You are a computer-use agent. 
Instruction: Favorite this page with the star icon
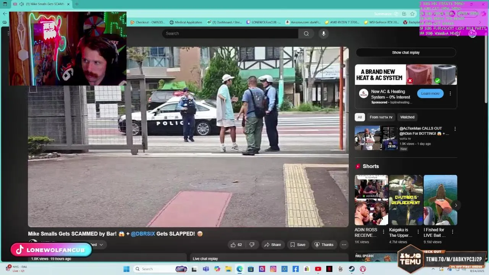pyautogui.click(x=412, y=14)
